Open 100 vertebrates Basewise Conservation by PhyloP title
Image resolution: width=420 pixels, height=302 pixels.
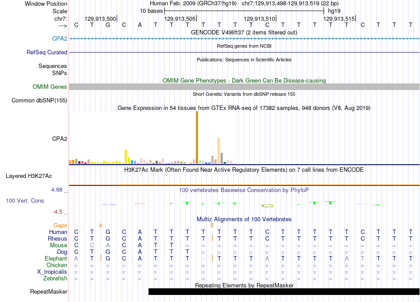[244, 190]
